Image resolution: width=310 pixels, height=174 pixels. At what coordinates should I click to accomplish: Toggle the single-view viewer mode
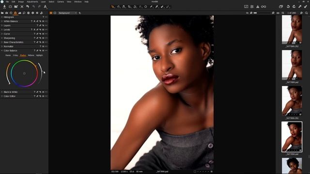click(x=55, y=13)
